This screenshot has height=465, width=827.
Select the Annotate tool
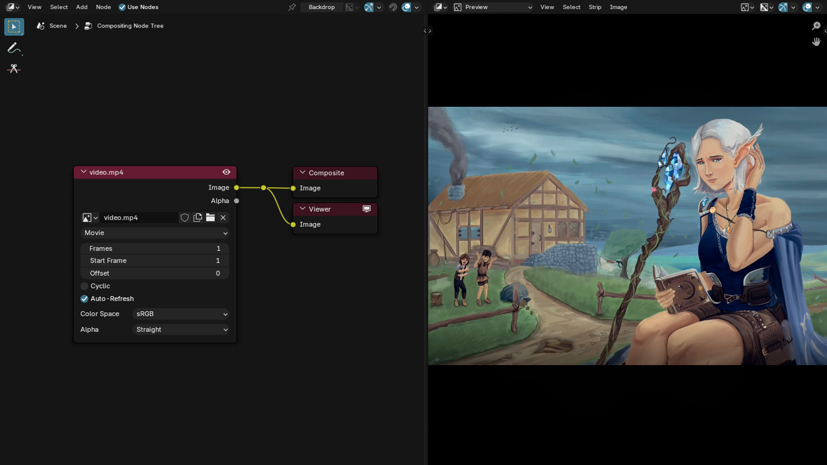click(14, 48)
